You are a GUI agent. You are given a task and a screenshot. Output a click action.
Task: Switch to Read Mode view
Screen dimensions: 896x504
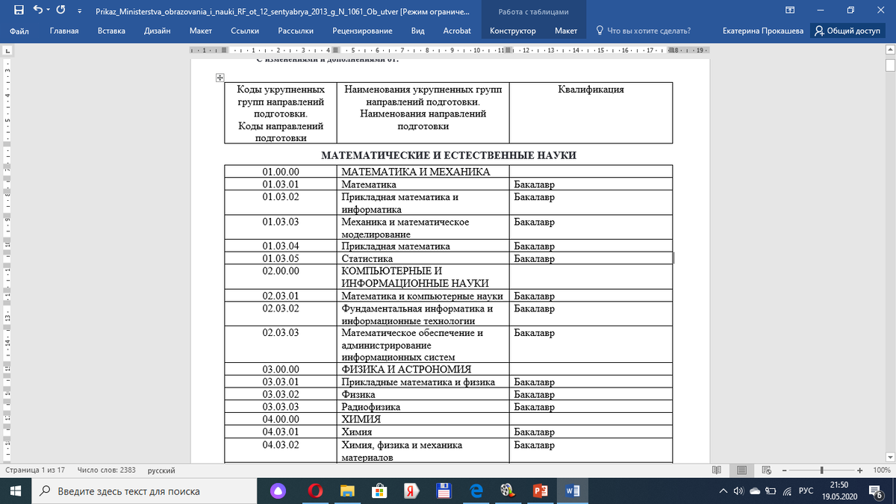[x=717, y=470]
